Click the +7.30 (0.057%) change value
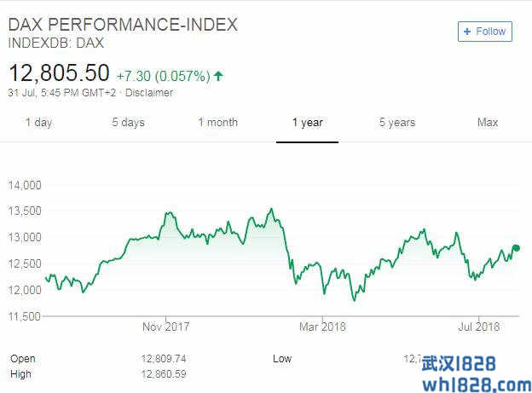The width and height of the screenshot is (532, 393). (x=163, y=76)
